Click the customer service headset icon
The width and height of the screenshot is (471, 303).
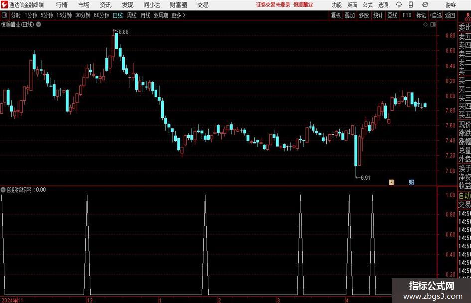(399, 5)
